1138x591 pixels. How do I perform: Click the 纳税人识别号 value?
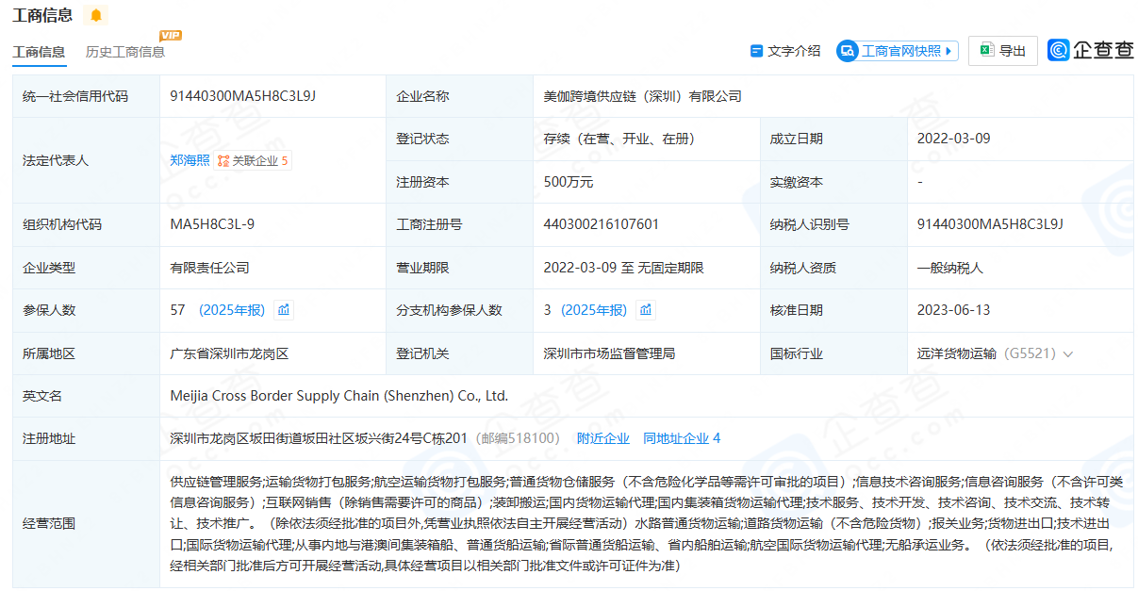point(990,224)
